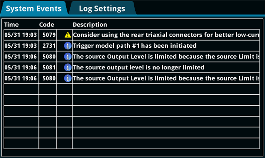Screen dimensions: 265x158
Task: Click the 05/31 19:06 timestamp for event 5081
Action: tap(21, 67)
